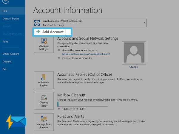179x134 pixels.
Task: Open the Automatic Replies button
Action: tap(44, 80)
